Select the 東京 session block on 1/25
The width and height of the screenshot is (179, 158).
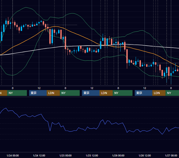(x=91, y=93)
